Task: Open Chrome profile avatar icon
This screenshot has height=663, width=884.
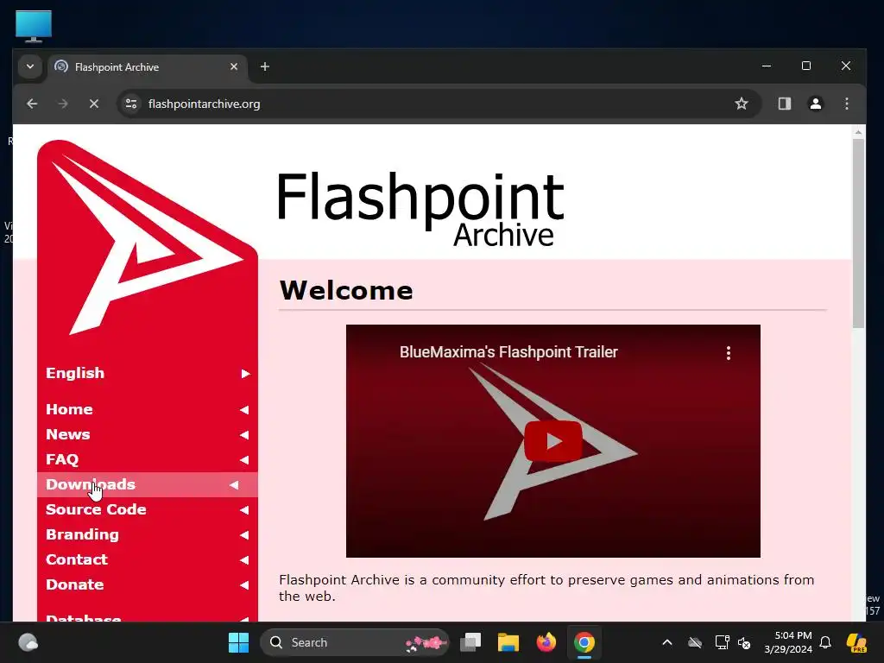Action: (x=815, y=104)
